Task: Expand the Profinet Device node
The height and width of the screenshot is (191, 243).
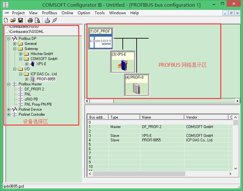Action: coord(9,109)
